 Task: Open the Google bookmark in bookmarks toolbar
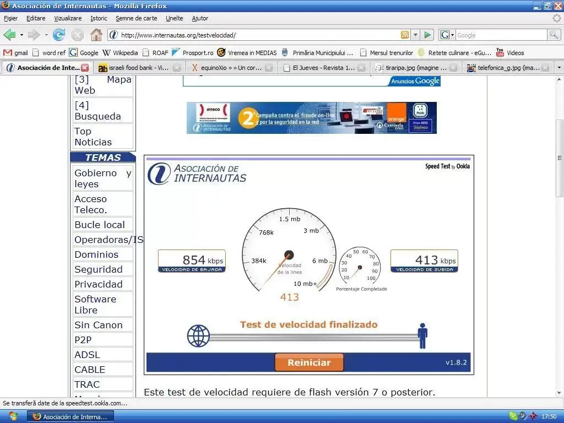pyautogui.click(x=84, y=53)
